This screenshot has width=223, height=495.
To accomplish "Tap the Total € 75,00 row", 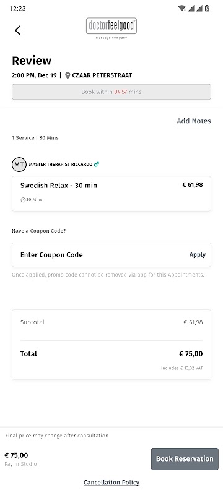I will tap(111, 354).
